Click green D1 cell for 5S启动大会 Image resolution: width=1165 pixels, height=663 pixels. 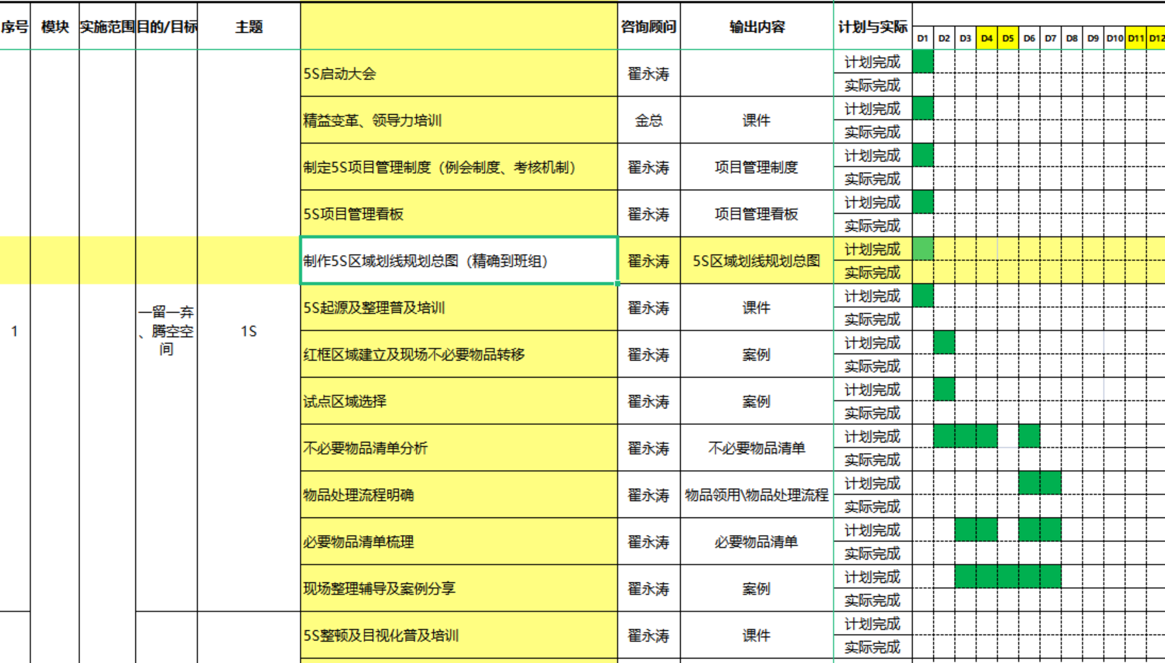click(923, 62)
